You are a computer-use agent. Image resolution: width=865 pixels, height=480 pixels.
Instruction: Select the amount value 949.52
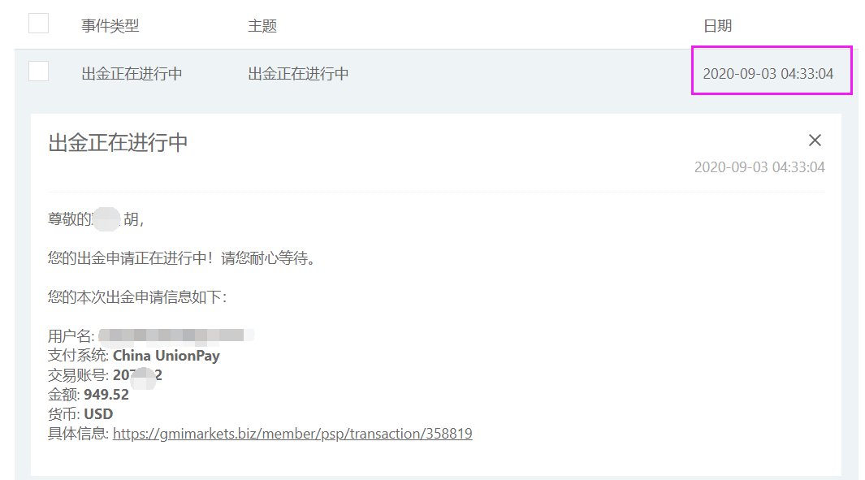coord(106,395)
